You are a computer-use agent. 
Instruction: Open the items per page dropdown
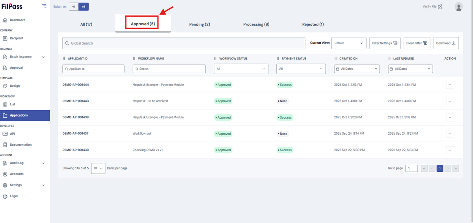point(98,168)
